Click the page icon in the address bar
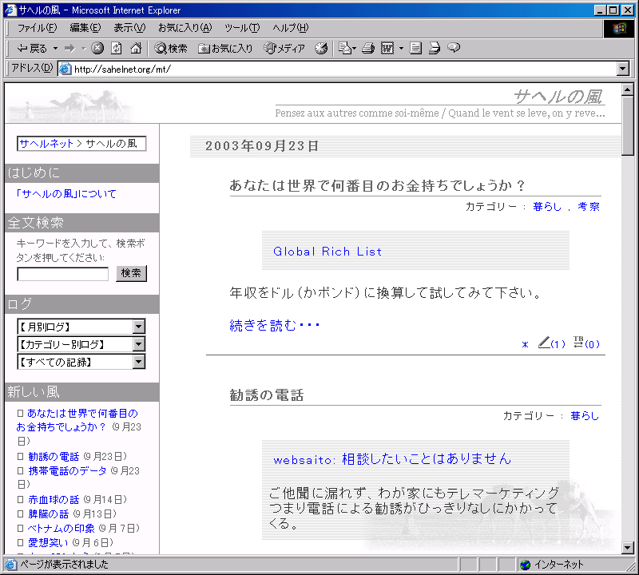 [x=65, y=69]
